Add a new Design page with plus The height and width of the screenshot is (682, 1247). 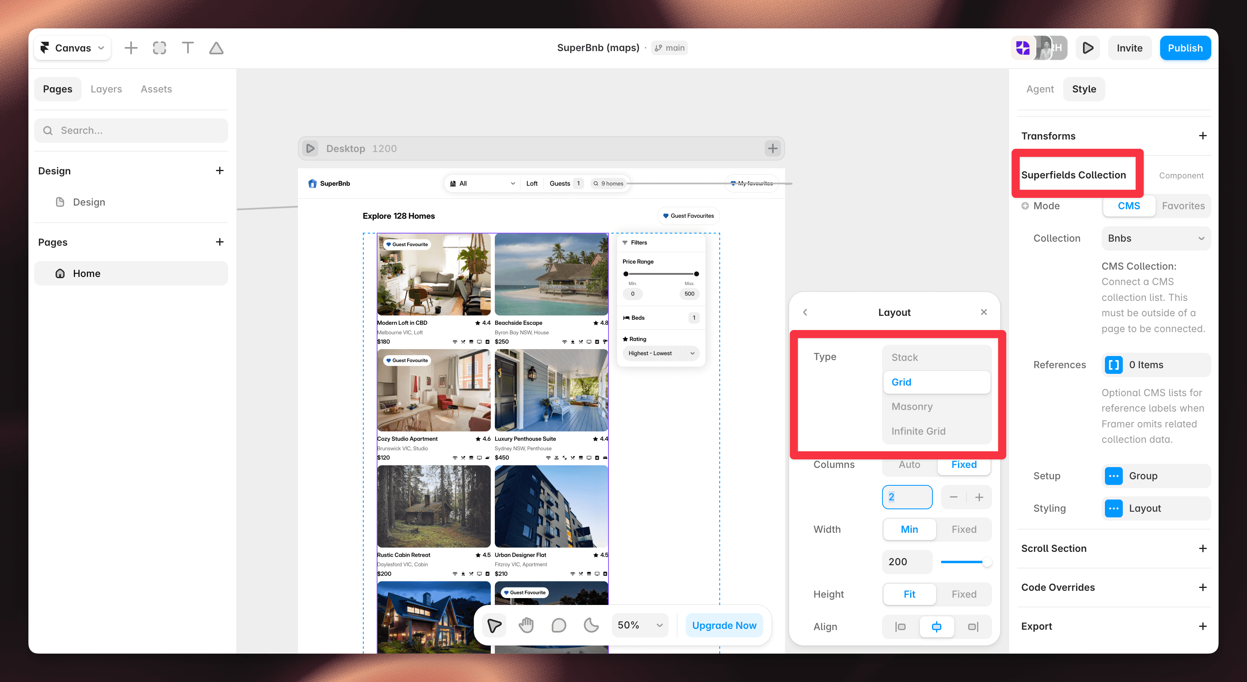coord(220,171)
